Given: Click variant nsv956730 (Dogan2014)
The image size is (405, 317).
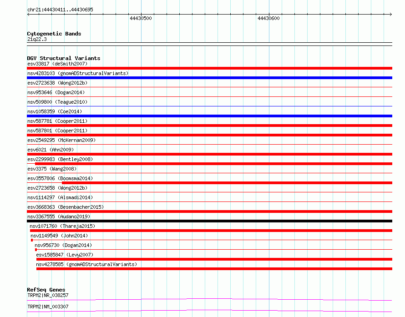Looking at the screenshot, I should pos(63,245).
